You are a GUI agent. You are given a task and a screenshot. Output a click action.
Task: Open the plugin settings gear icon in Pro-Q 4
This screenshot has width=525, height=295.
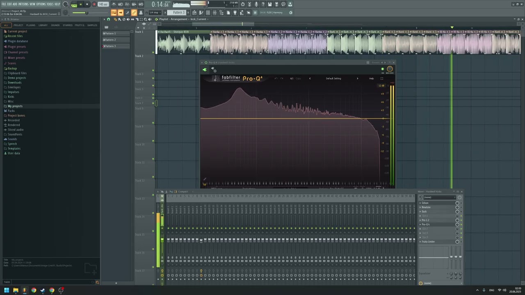[x=215, y=70]
